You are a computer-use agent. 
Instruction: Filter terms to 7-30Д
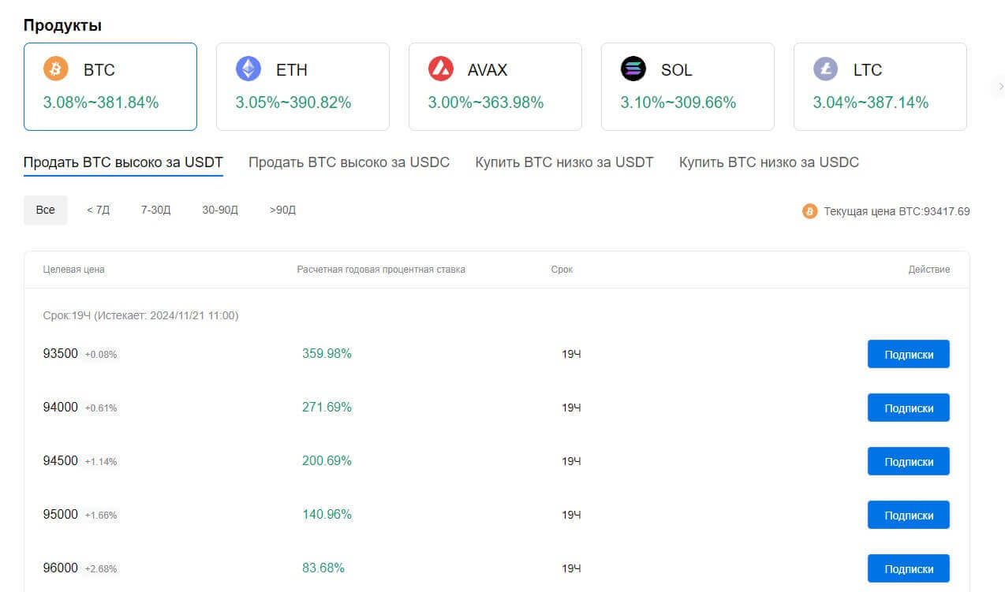pos(155,210)
